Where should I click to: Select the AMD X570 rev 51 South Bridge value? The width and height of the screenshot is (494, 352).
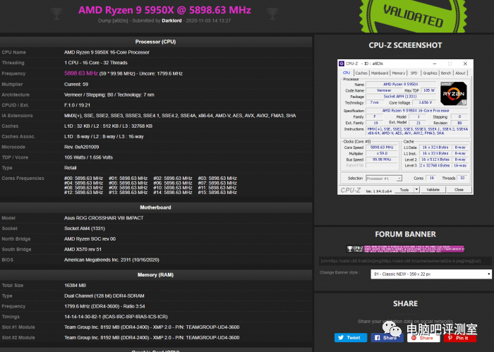[x=83, y=249]
